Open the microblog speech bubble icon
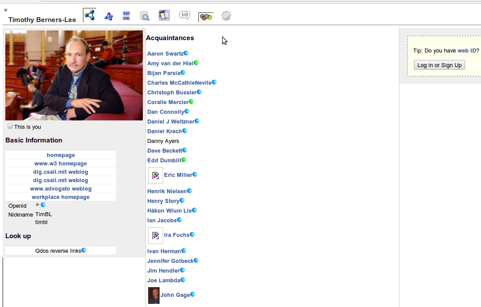 pyautogui.click(x=185, y=15)
